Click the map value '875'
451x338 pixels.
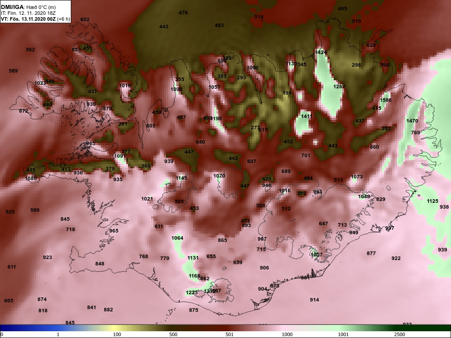[x=193, y=310]
